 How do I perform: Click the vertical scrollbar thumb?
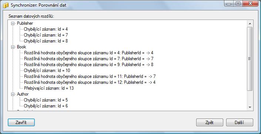pos(250,59)
